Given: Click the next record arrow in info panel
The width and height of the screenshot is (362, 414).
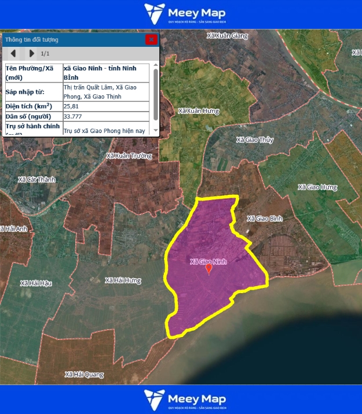Looking at the screenshot, I should point(32,54).
